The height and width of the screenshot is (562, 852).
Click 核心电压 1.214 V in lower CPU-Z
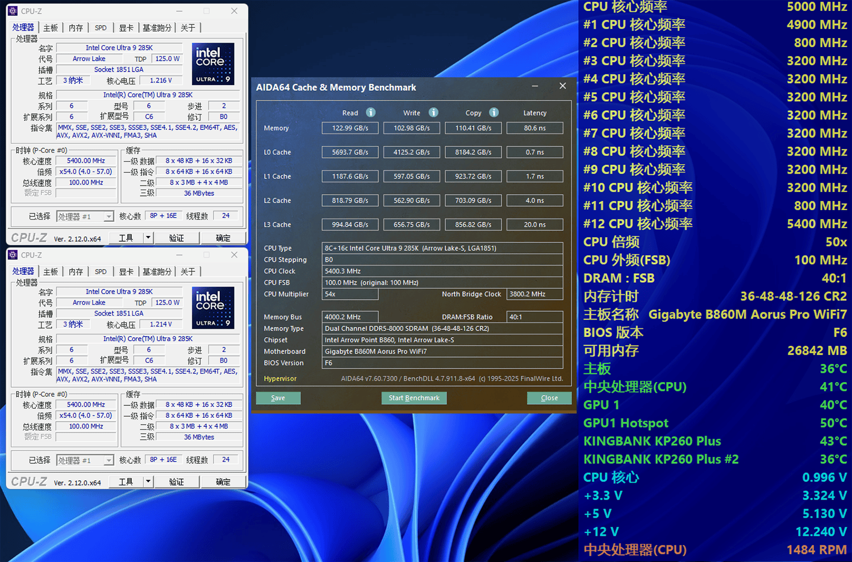point(161,325)
